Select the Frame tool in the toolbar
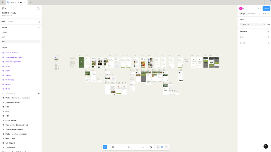This screenshot has width=271, height=152. click(x=113, y=147)
